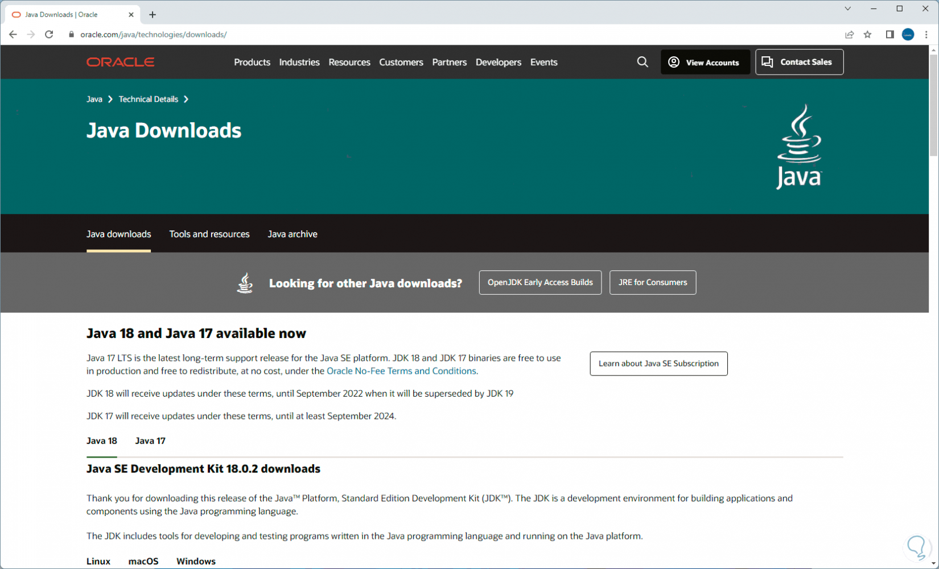
Task: Bookmark this page with the star icon
Action: pos(867,35)
